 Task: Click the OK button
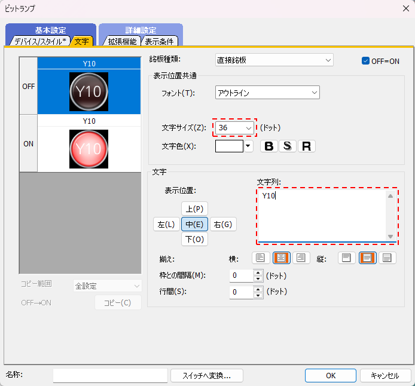pyautogui.click(x=331, y=376)
